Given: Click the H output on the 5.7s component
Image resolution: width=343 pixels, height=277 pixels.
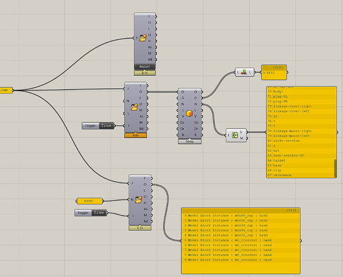Looking at the screenshot, I should (x=145, y=203).
